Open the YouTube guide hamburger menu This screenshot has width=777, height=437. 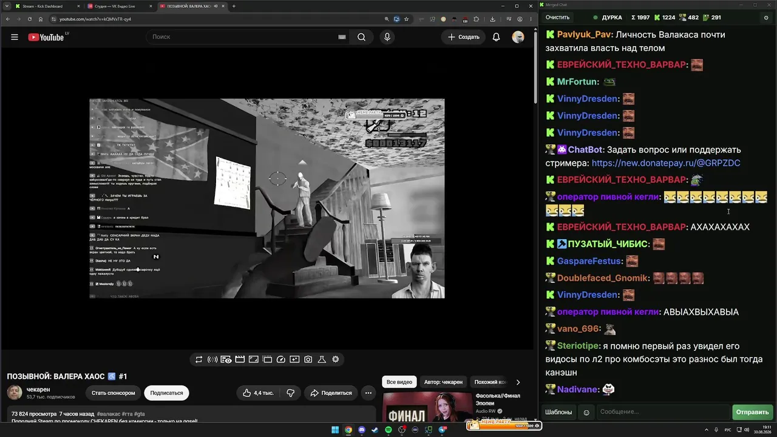click(15, 37)
